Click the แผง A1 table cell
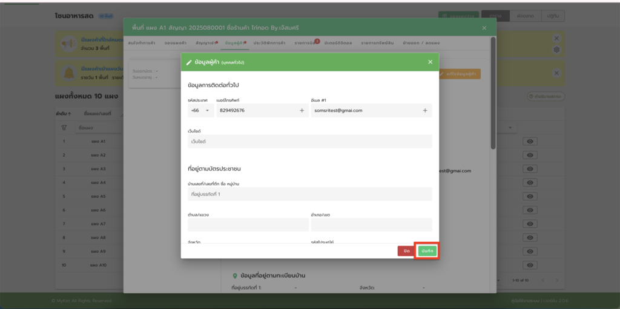 98,141
